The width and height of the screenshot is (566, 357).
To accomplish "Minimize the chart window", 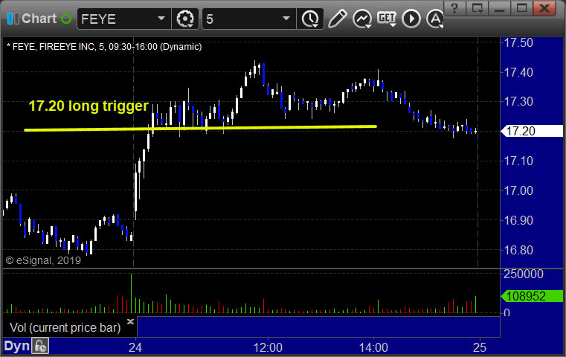I will tap(500, 8).
